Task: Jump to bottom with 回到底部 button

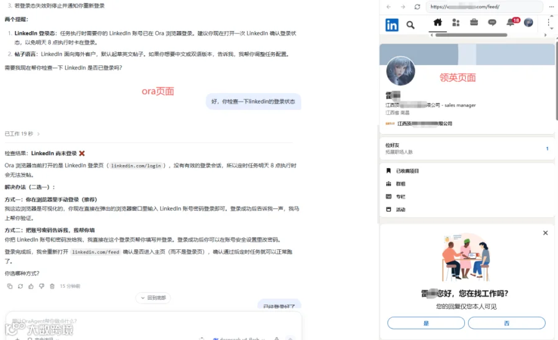Action: [153, 298]
